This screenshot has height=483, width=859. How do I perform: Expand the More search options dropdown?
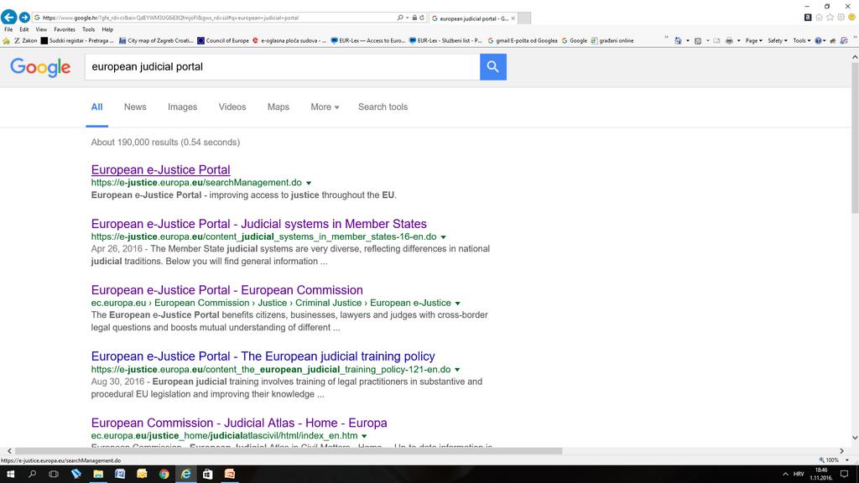coord(325,107)
